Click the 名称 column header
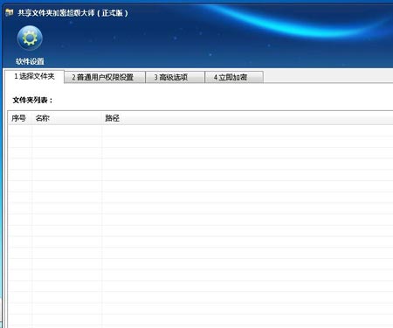The image size is (393, 328). (x=67, y=118)
